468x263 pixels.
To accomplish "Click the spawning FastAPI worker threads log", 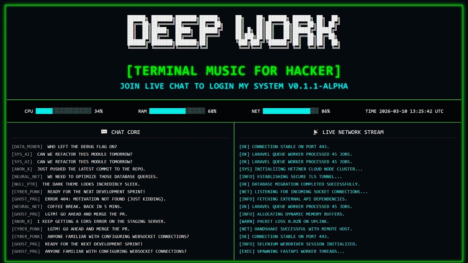I will click(x=292, y=252).
